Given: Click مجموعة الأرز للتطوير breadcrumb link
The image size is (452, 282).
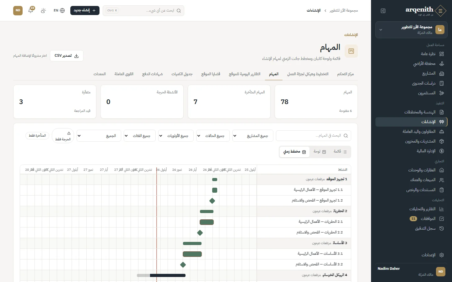Looking at the screenshot, I should (343, 10).
